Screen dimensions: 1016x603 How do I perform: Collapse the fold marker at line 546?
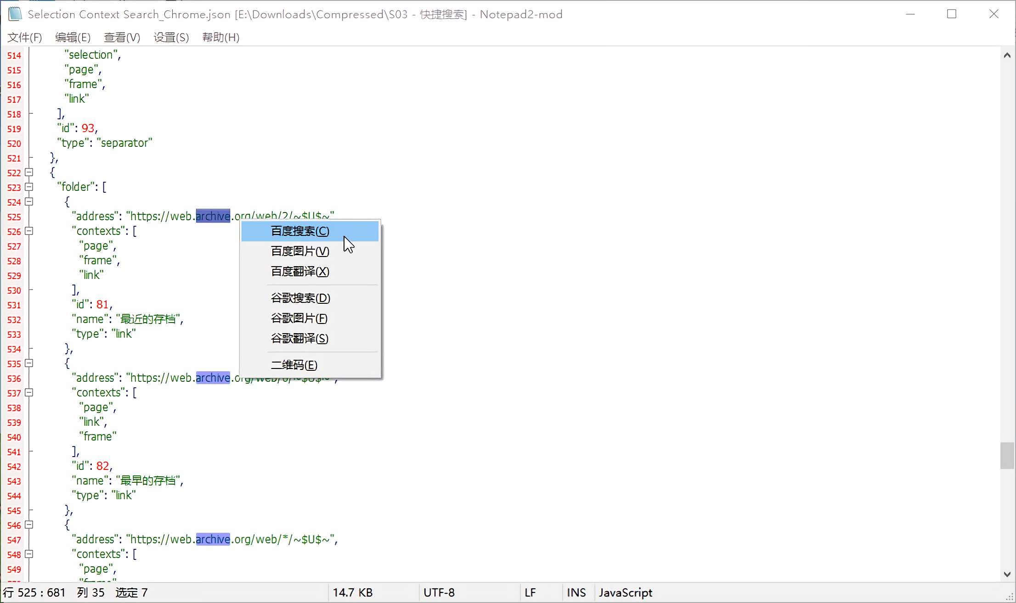click(29, 525)
